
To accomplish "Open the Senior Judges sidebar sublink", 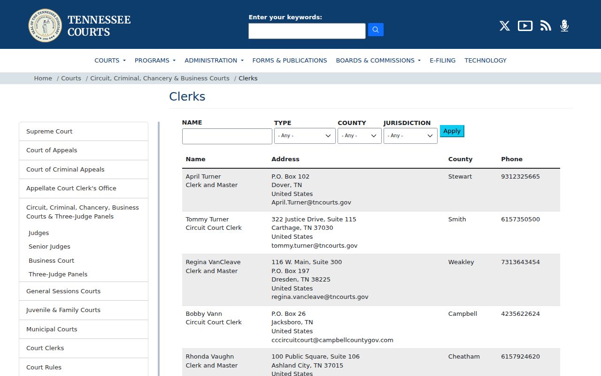I will 49,247.
